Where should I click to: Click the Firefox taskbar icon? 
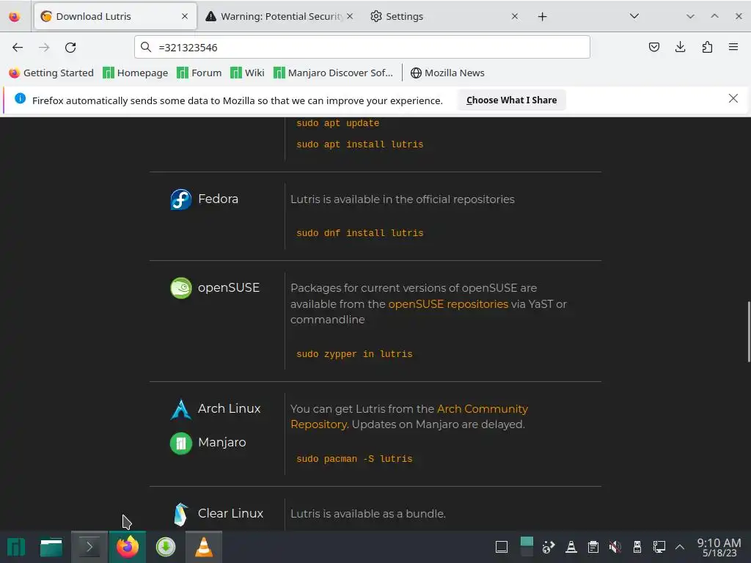[x=128, y=547]
